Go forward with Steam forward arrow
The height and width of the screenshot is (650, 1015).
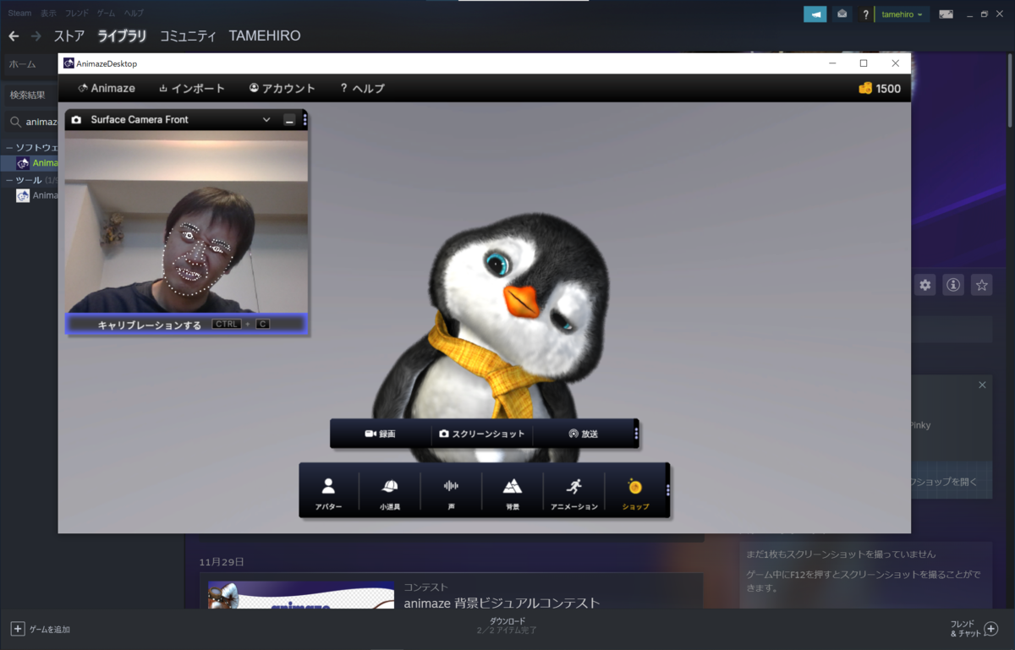pos(36,36)
